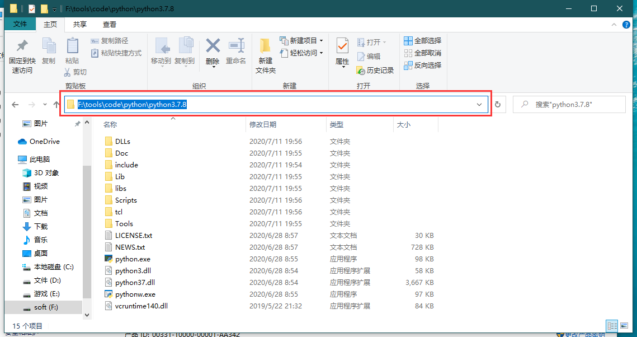Switch to details view icon in status bar
The image size is (637, 337).
point(612,326)
